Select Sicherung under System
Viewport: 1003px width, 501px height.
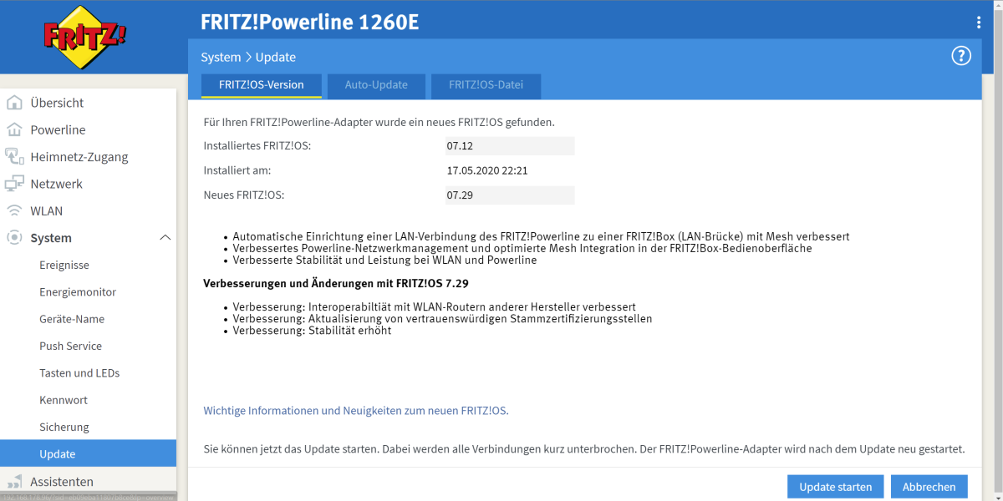pos(64,427)
